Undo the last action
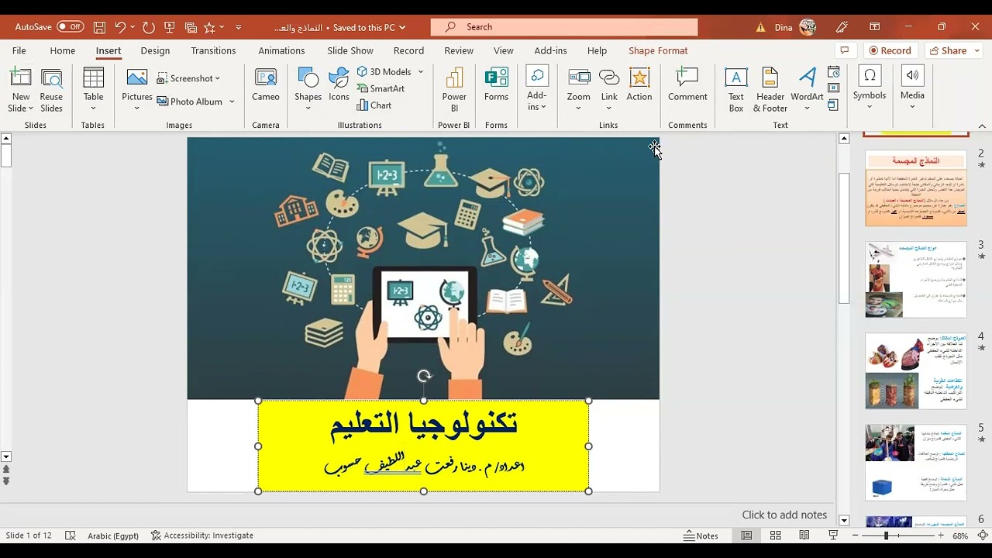992x558 pixels. coord(120,27)
